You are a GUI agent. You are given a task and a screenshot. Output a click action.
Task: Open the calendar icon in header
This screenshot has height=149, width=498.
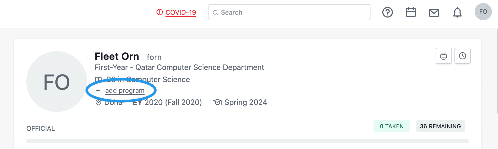[411, 12]
